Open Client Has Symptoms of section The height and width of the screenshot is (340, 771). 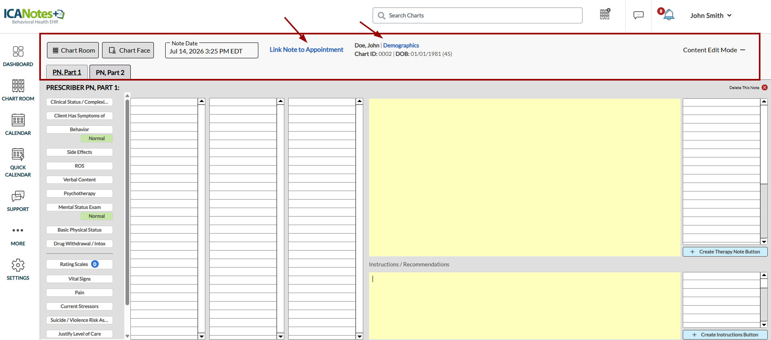pos(79,116)
